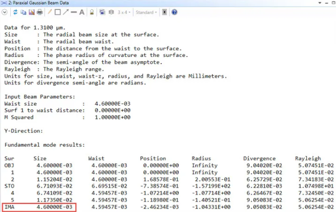This screenshot has height=212, width=336.
Task: Copy window contents to clipboard icon
Action: (x=24, y=12)
